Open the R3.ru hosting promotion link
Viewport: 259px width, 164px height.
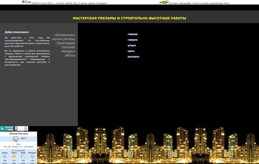tap(69, 3)
